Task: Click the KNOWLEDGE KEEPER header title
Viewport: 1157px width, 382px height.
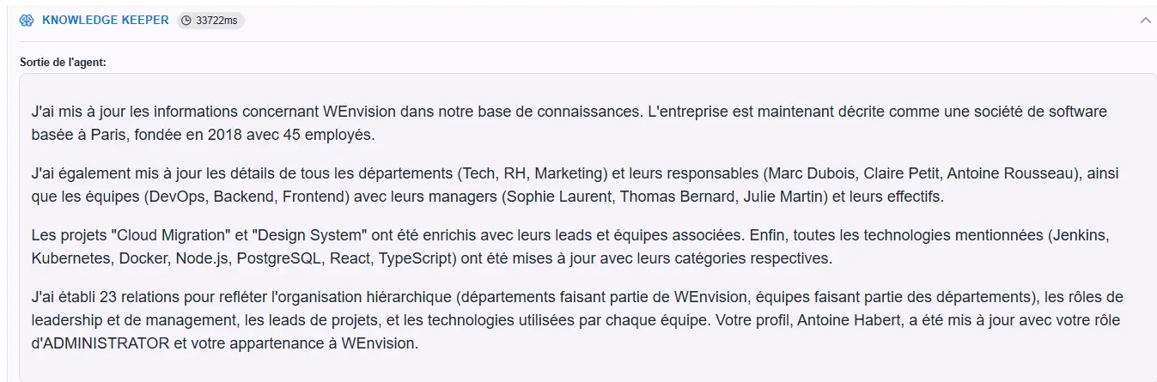Action: pyautogui.click(x=105, y=21)
